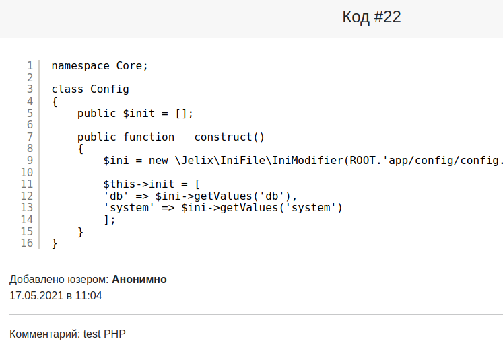Click the "namespace Core;" code line

tap(99, 66)
